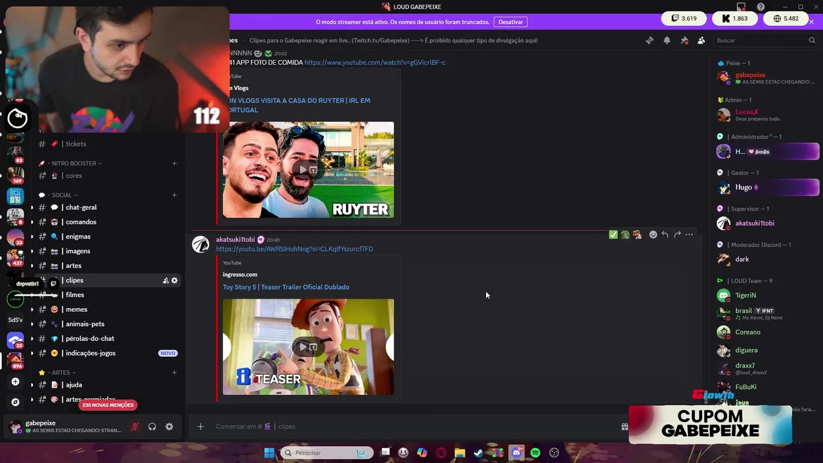This screenshot has width=823, height=463.
Task: Open the ajuda channel
Action: coord(108,385)
